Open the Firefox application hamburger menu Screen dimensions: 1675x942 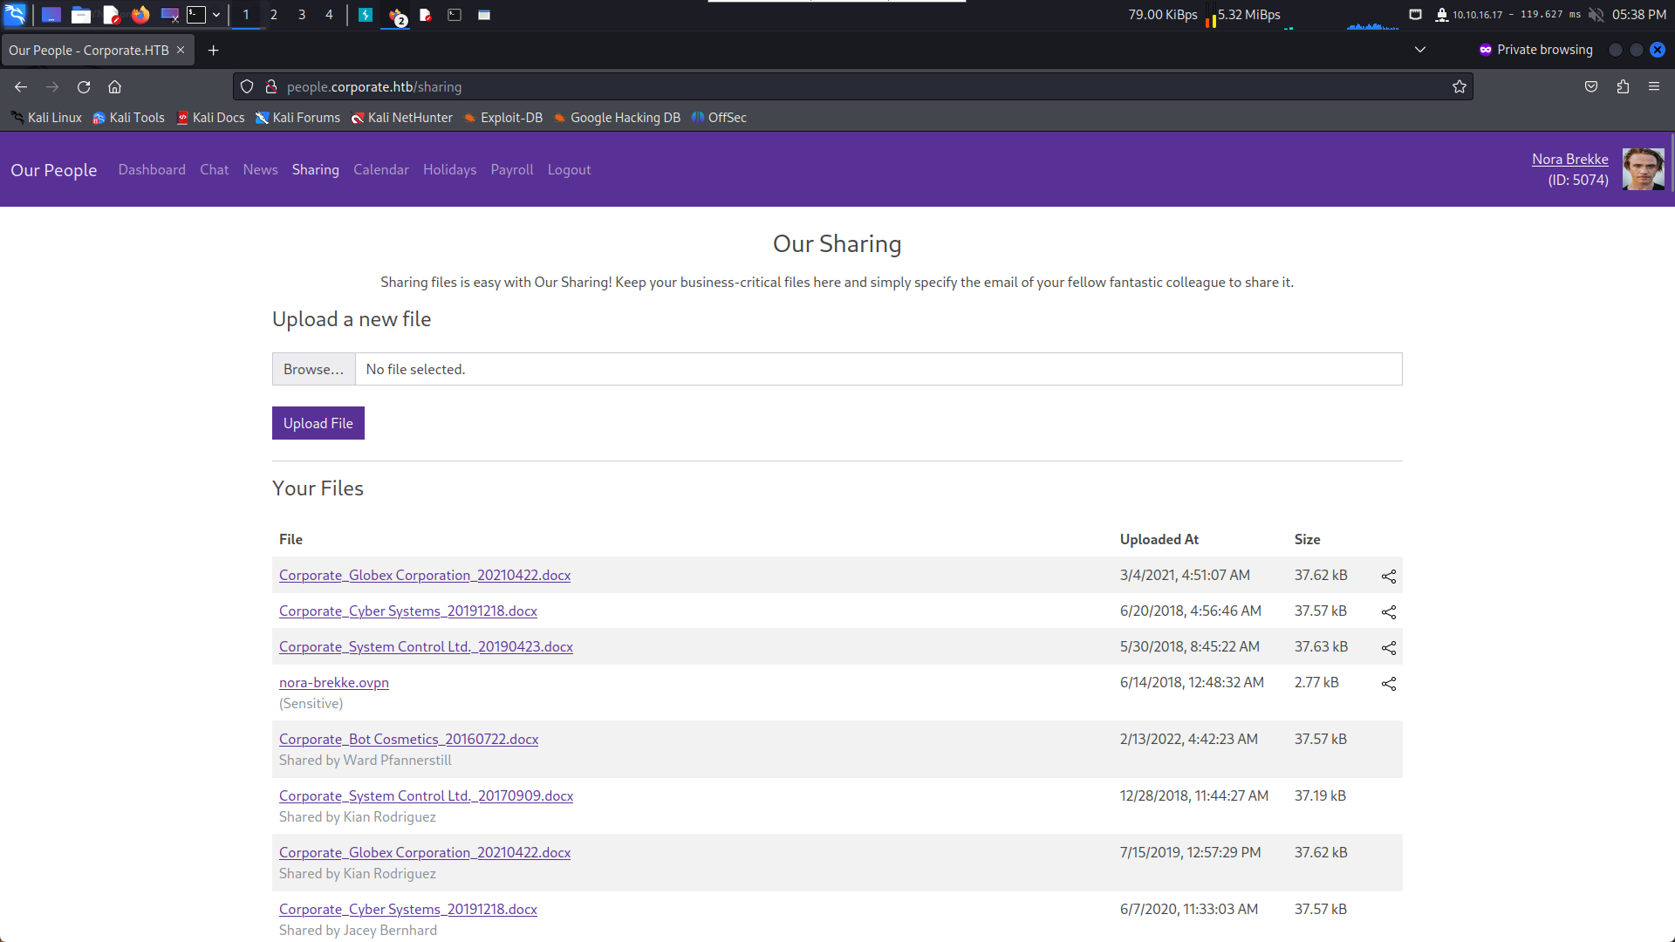[x=1654, y=86]
